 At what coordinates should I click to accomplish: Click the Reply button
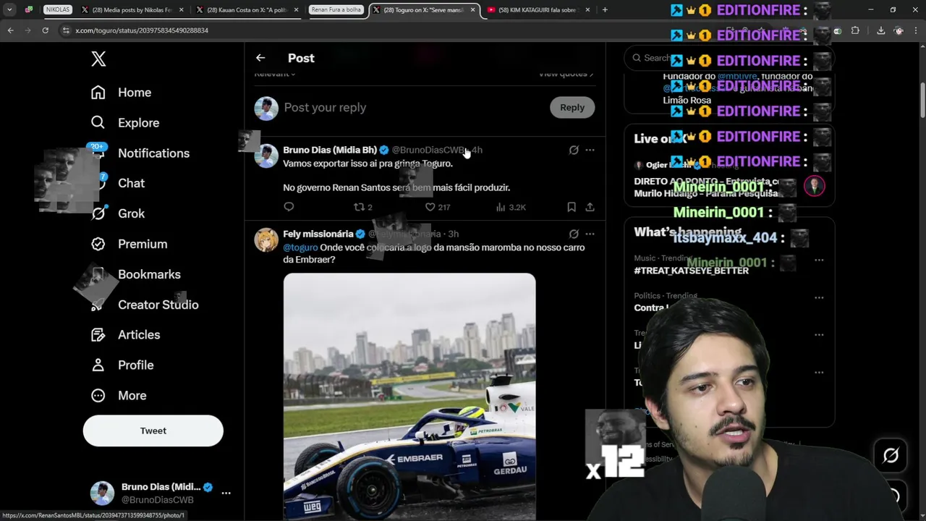click(572, 107)
